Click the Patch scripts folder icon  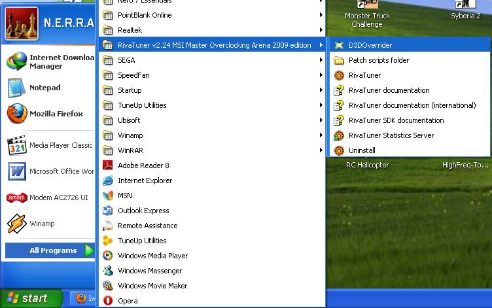(x=339, y=60)
